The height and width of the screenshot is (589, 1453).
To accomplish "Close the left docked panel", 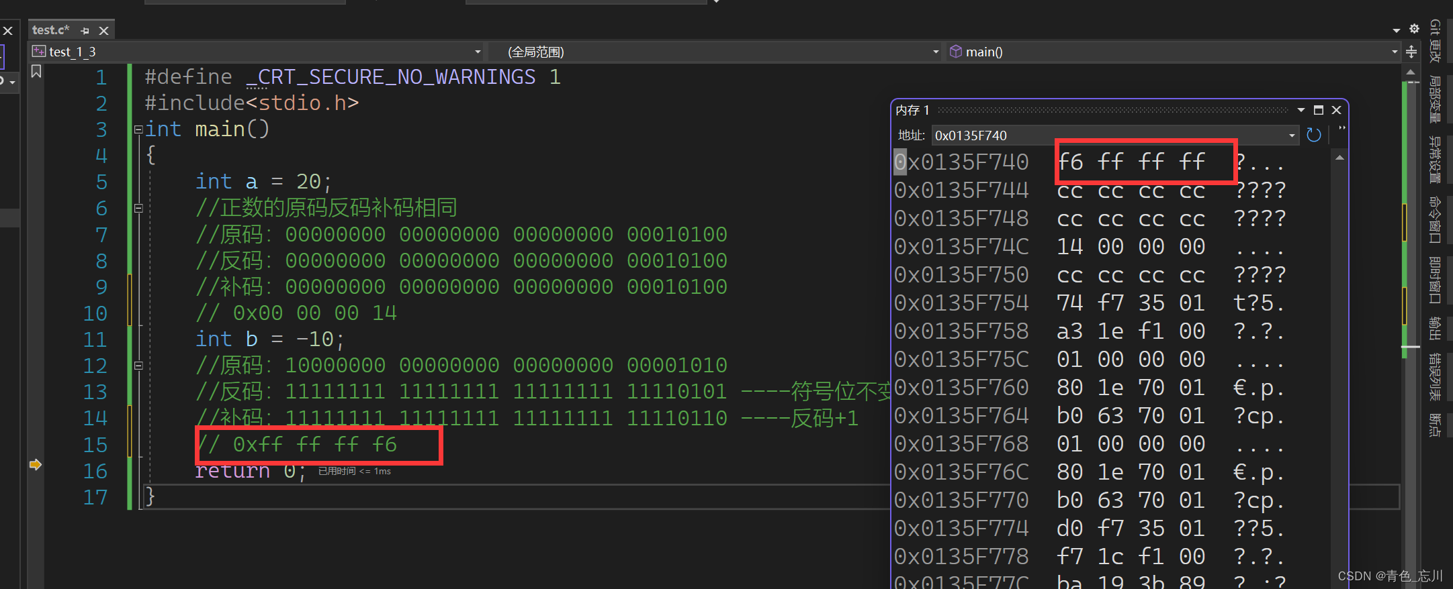I will tap(8, 31).
